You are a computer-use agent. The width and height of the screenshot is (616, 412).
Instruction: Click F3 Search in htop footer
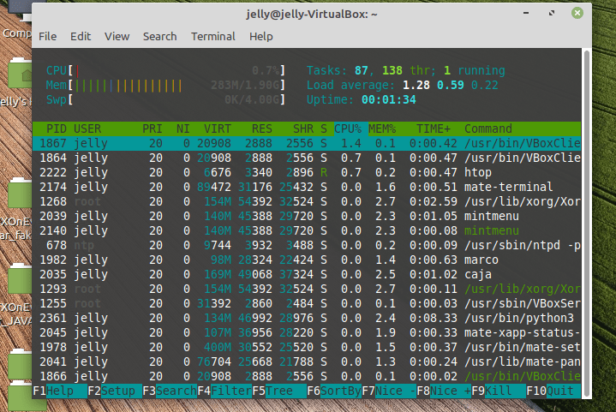(x=170, y=391)
